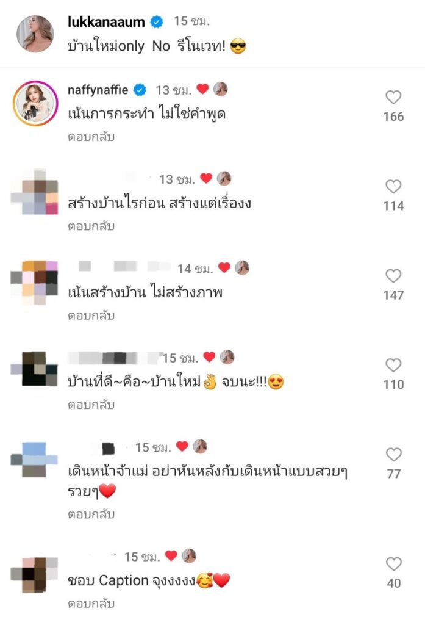View naffynaffie's story avatar ring
This screenshot has height=625, width=425.
tap(35, 103)
